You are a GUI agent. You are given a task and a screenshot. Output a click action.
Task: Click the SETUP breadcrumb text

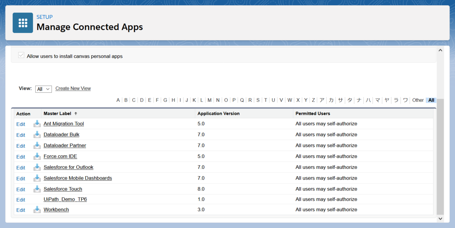(x=44, y=17)
